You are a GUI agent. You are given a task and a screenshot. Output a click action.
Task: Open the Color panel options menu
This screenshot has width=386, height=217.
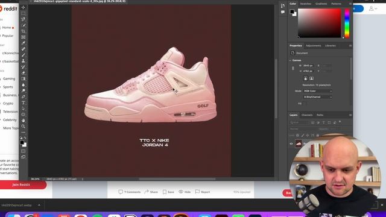click(x=350, y=4)
